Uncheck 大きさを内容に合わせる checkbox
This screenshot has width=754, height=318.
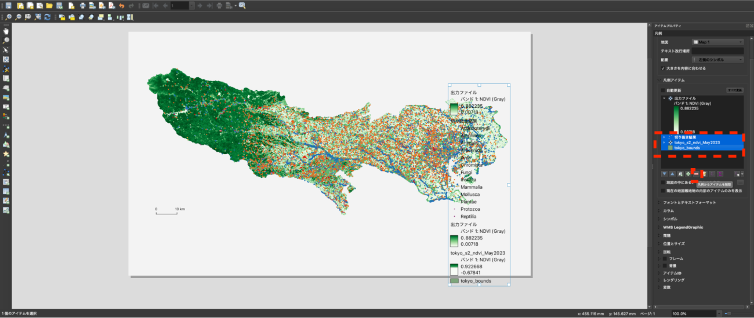click(x=664, y=68)
